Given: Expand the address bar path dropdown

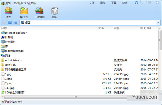Looking at the screenshot, I should pos(158,23).
